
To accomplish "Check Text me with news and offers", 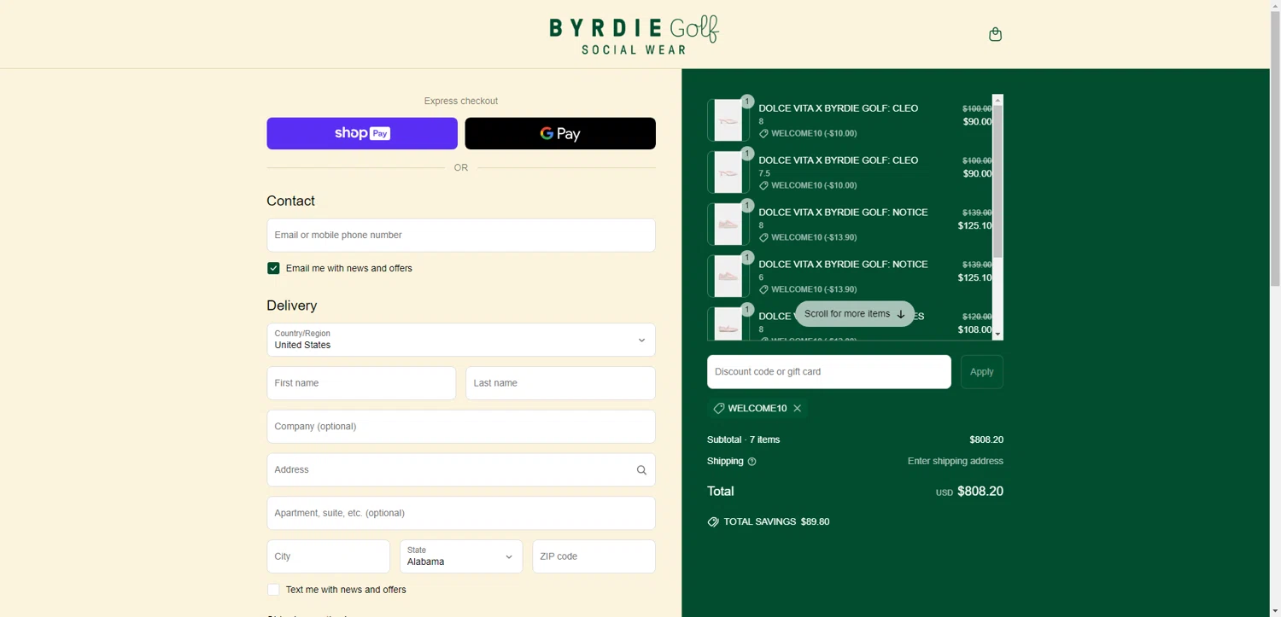I will click(273, 590).
